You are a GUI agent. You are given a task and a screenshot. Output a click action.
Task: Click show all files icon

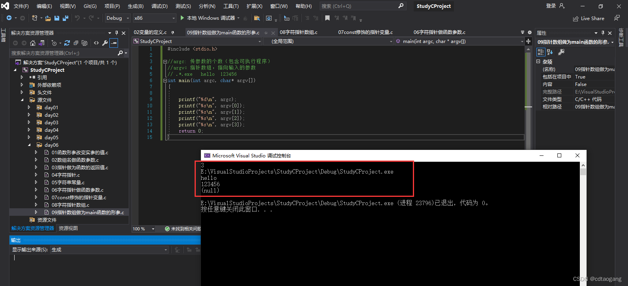pos(84,43)
